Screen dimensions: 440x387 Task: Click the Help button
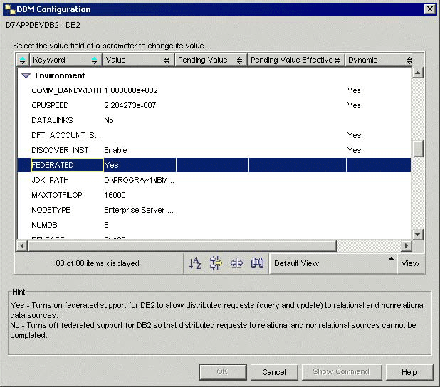(x=409, y=372)
